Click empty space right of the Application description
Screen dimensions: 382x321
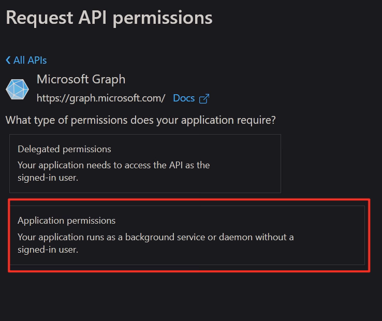329,242
